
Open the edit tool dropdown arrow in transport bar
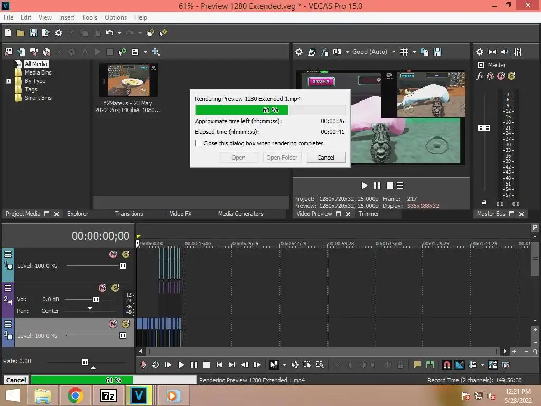(x=284, y=365)
